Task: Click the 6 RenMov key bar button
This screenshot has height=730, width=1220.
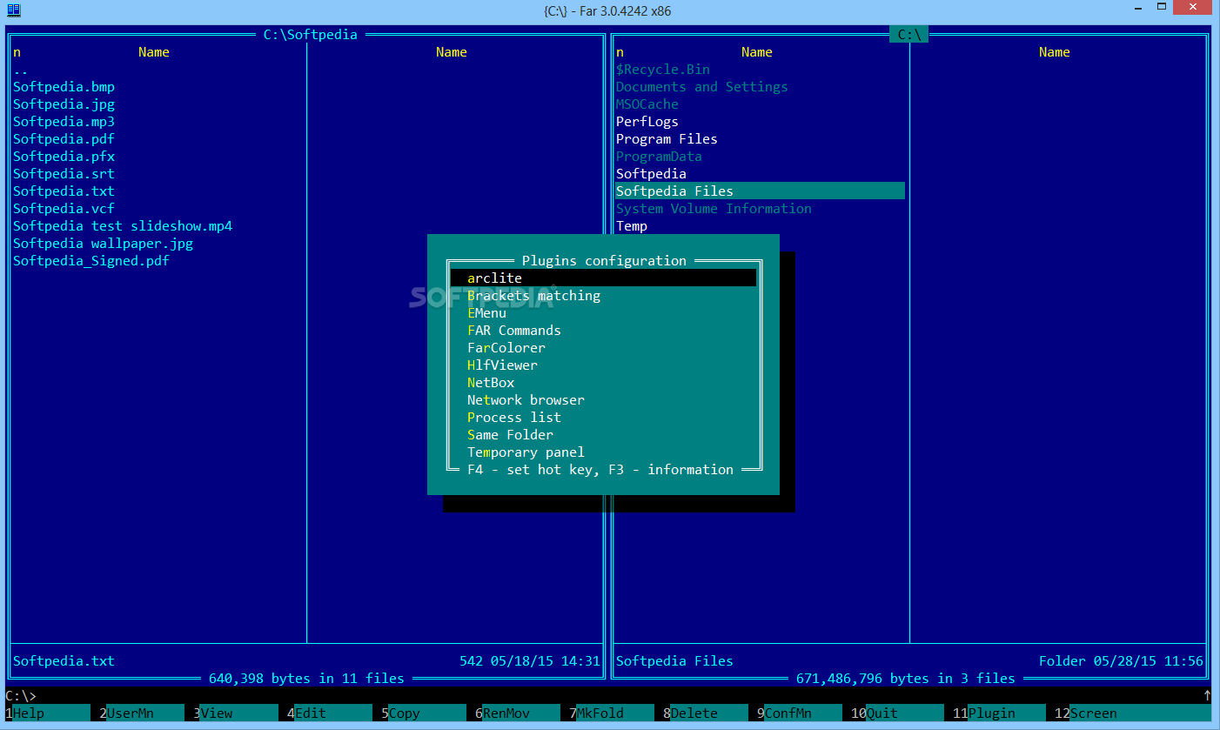Action: [517, 713]
